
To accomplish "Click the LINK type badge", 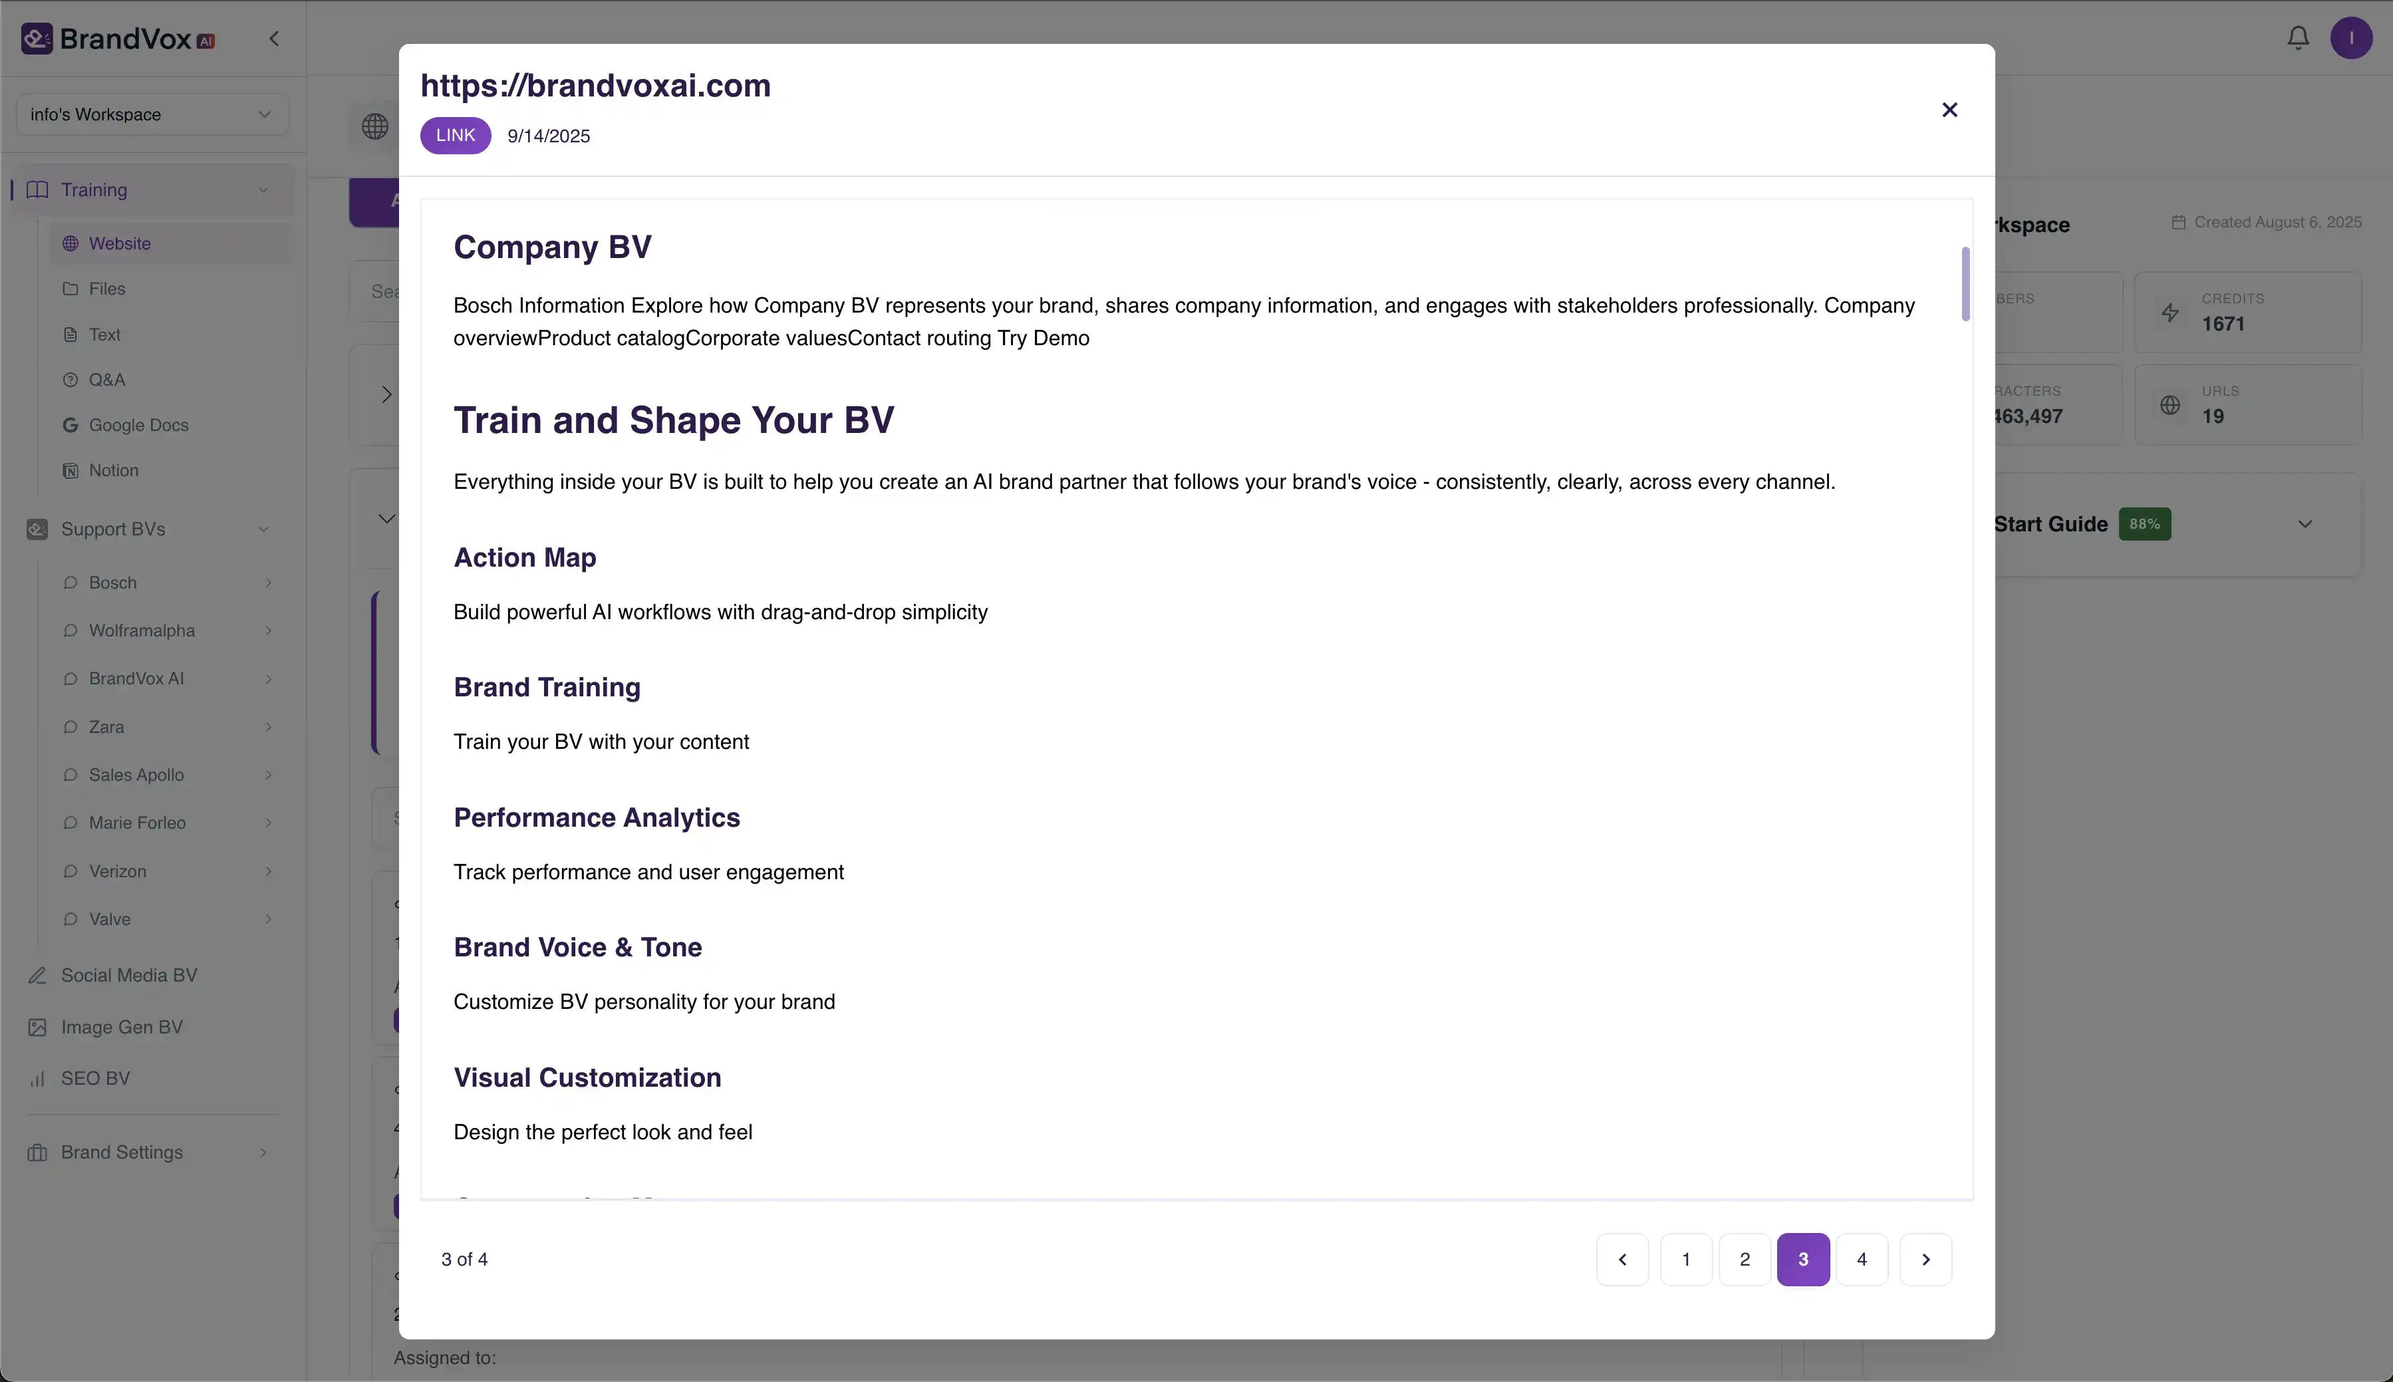I will 455,135.
